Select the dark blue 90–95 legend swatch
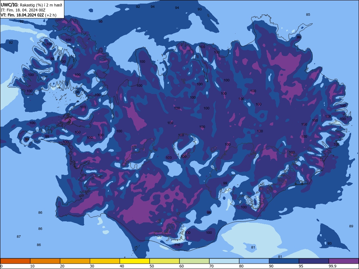 point(284,261)
